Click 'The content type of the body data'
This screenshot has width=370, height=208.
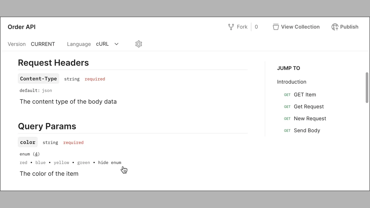pyautogui.click(x=68, y=102)
